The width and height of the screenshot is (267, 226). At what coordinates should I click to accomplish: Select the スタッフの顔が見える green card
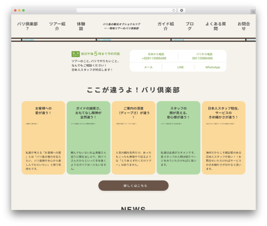[178, 138]
